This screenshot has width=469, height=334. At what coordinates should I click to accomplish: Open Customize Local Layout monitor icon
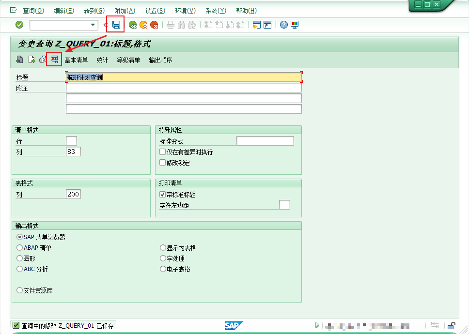click(x=295, y=25)
